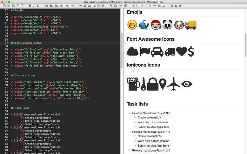
Task: Click the preview pane vertical scrollbar
Action: [x=246, y=45]
